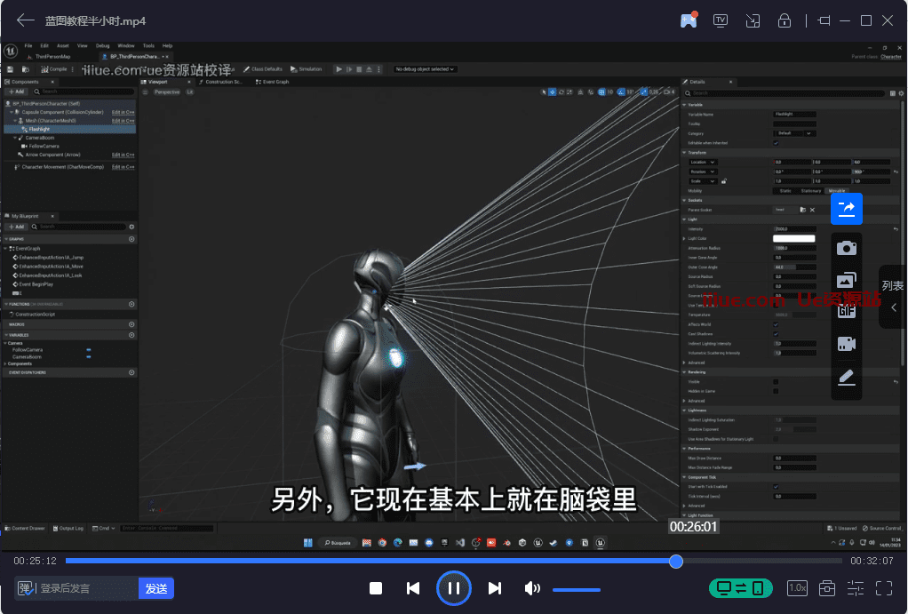Open the TV casting option
908x614 pixels.
[x=721, y=20]
